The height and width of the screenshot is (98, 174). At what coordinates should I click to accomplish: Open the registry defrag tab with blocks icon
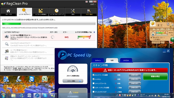point(41,12)
